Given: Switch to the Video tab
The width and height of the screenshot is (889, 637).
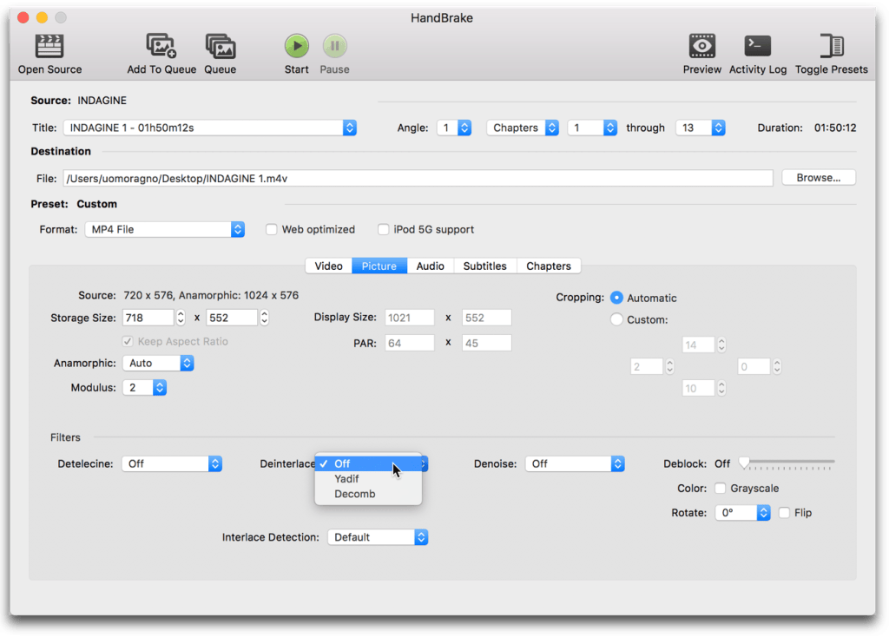Looking at the screenshot, I should 329,266.
